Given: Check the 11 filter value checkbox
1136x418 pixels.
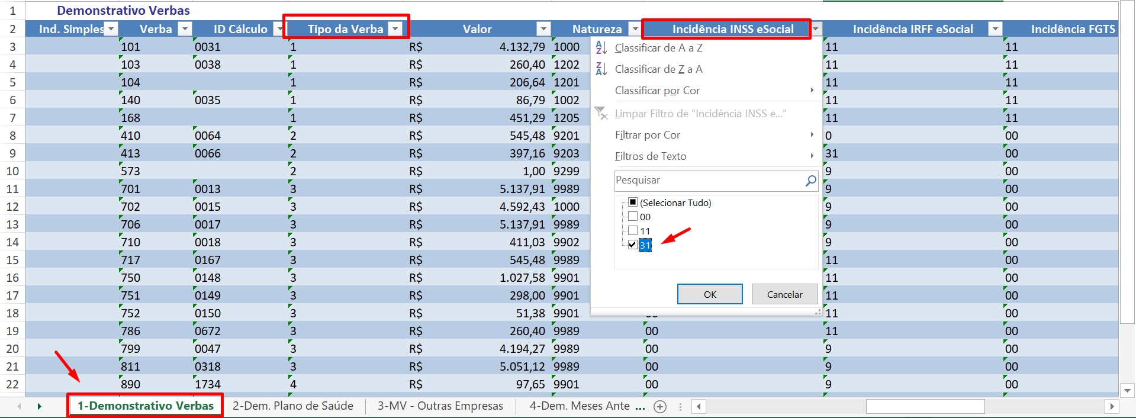Looking at the screenshot, I should click(x=633, y=231).
